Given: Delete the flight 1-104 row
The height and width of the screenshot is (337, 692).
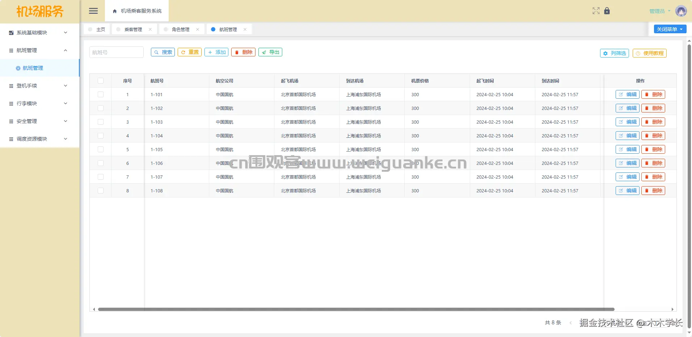Looking at the screenshot, I should (653, 136).
